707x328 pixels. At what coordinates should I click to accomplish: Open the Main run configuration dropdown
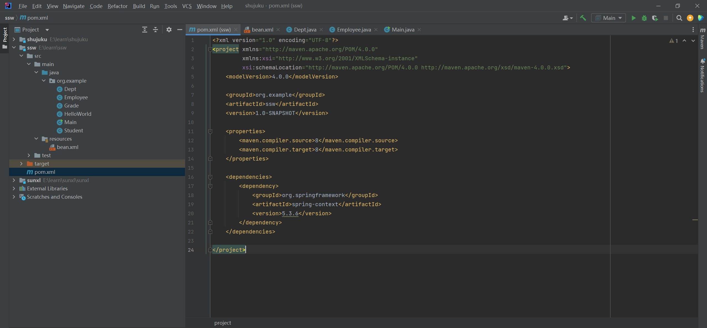point(609,18)
